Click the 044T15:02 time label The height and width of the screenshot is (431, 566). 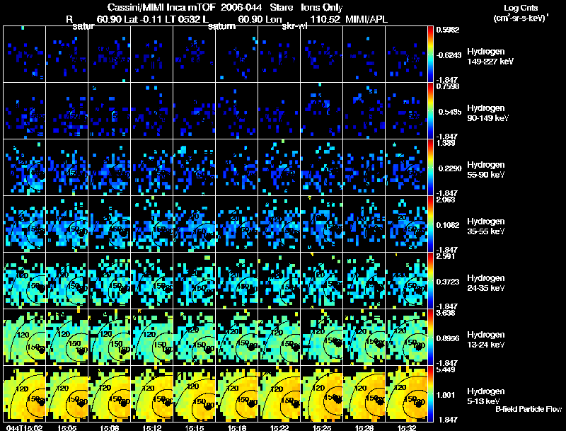tap(24, 427)
